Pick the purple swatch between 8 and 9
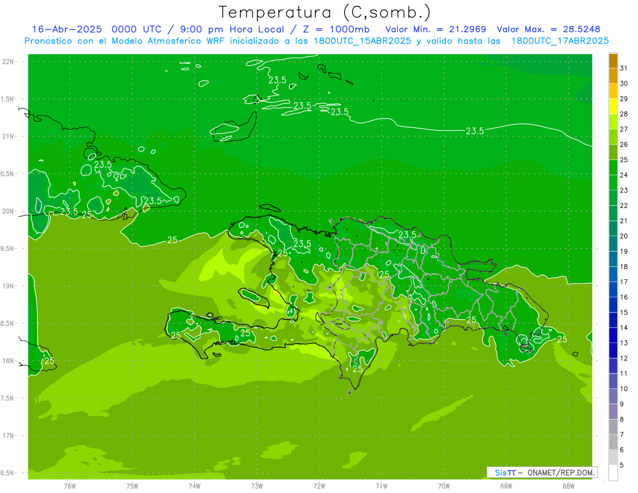 point(613,412)
